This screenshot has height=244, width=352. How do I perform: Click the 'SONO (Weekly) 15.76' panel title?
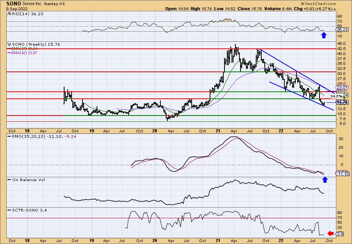(x=36, y=45)
